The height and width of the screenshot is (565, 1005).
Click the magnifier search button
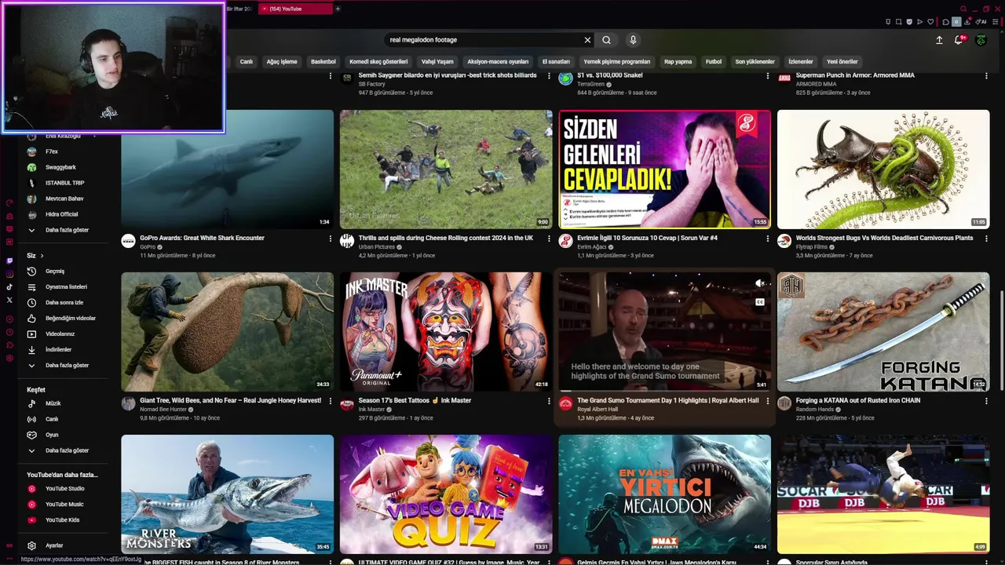tap(606, 40)
